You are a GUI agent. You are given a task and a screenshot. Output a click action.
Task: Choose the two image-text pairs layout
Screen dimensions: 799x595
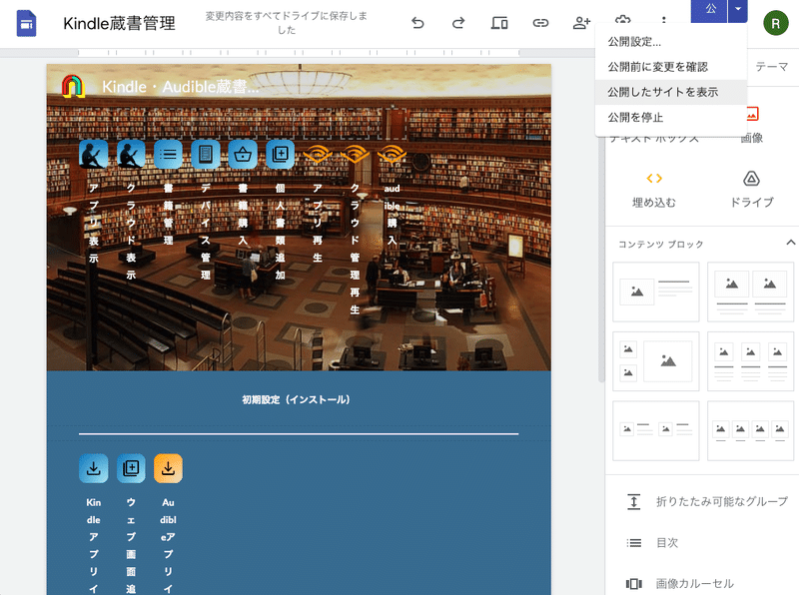(x=656, y=430)
